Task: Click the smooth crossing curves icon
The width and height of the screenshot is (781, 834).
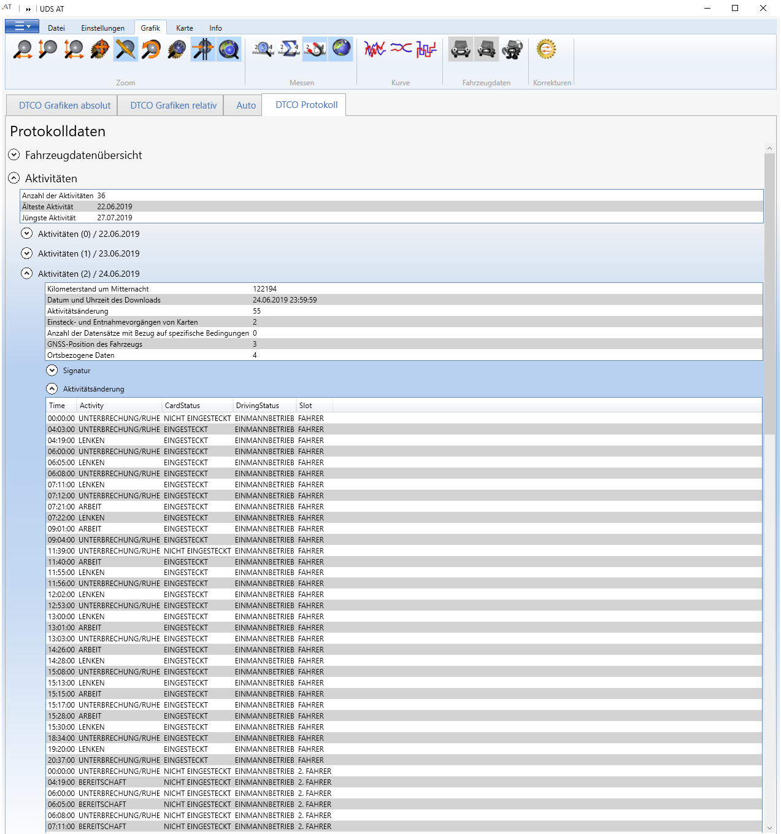Action: coord(401,49)
